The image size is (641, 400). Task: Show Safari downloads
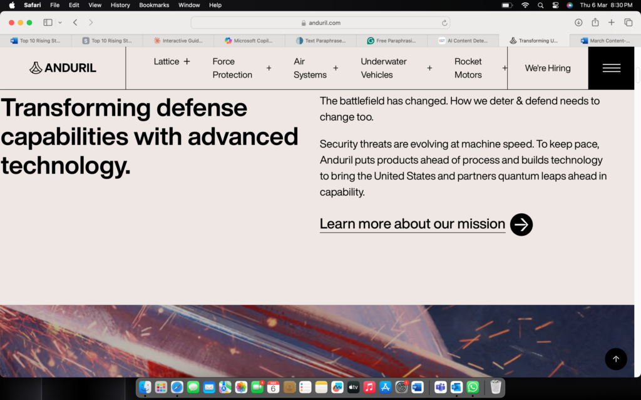(x=578, y=22)
